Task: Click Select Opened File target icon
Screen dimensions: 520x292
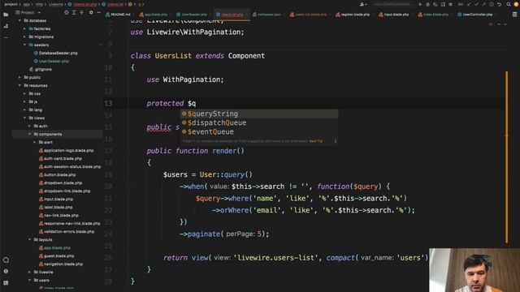Action: pyautogui.click(x=67, y=13)
